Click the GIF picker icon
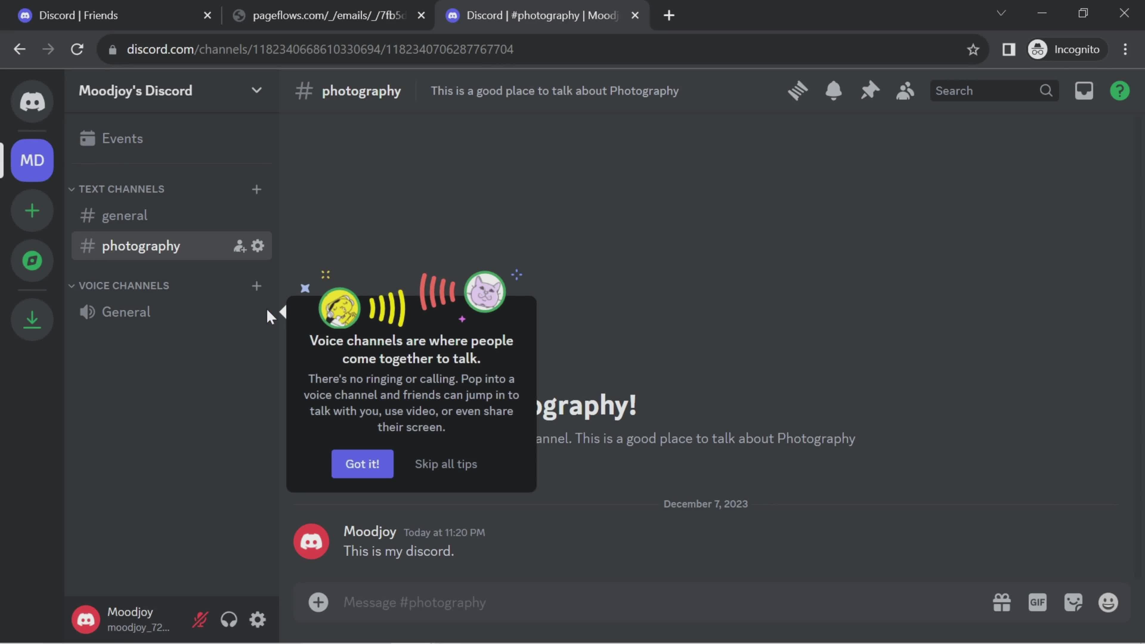 click(1038, 602)
